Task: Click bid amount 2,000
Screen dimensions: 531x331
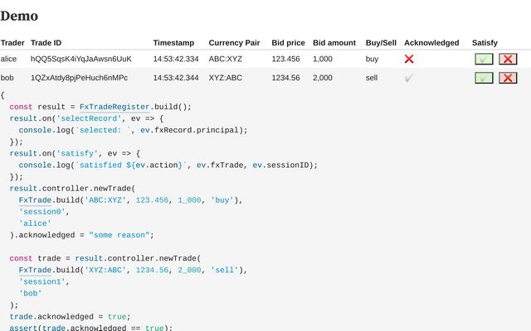Action: 323,78
